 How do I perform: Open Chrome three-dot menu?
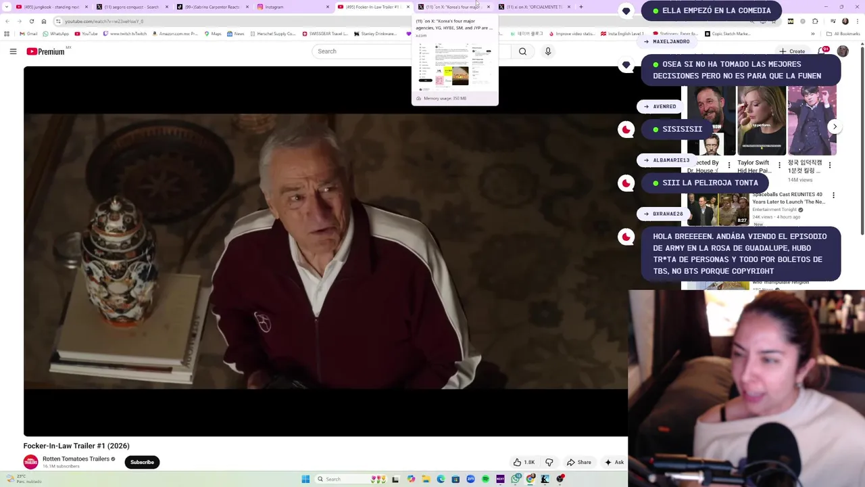[x=858, y=21]
